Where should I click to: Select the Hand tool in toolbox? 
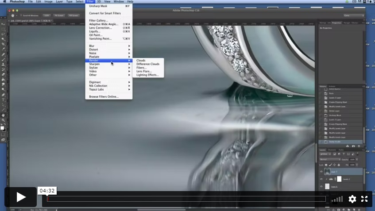(x=3, y=115)
